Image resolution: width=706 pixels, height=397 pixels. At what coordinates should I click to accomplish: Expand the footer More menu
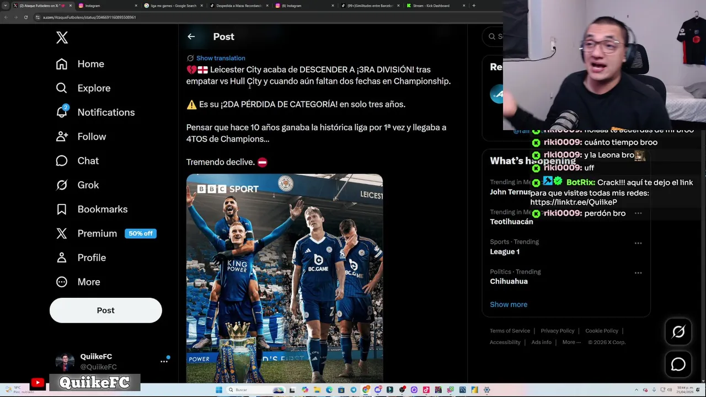(571, 342)
